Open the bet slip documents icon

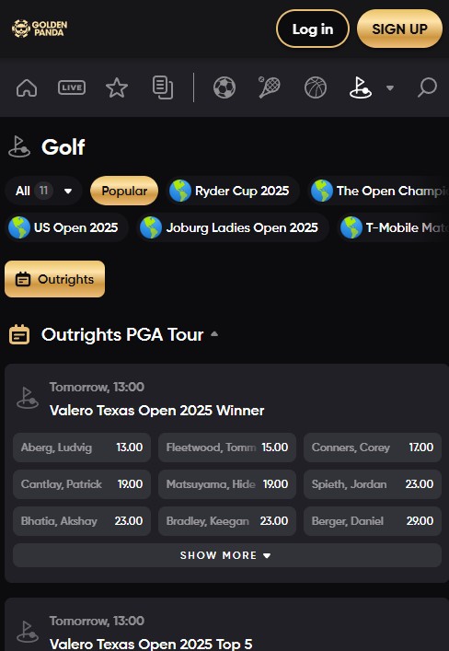(x=163, y=87)
